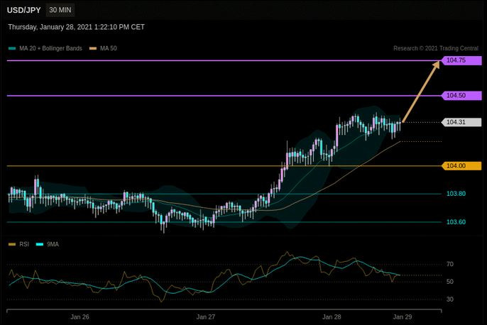The image size is (487, 325).
Task: Click the 9MA legend label
Action: pos(53,244)
